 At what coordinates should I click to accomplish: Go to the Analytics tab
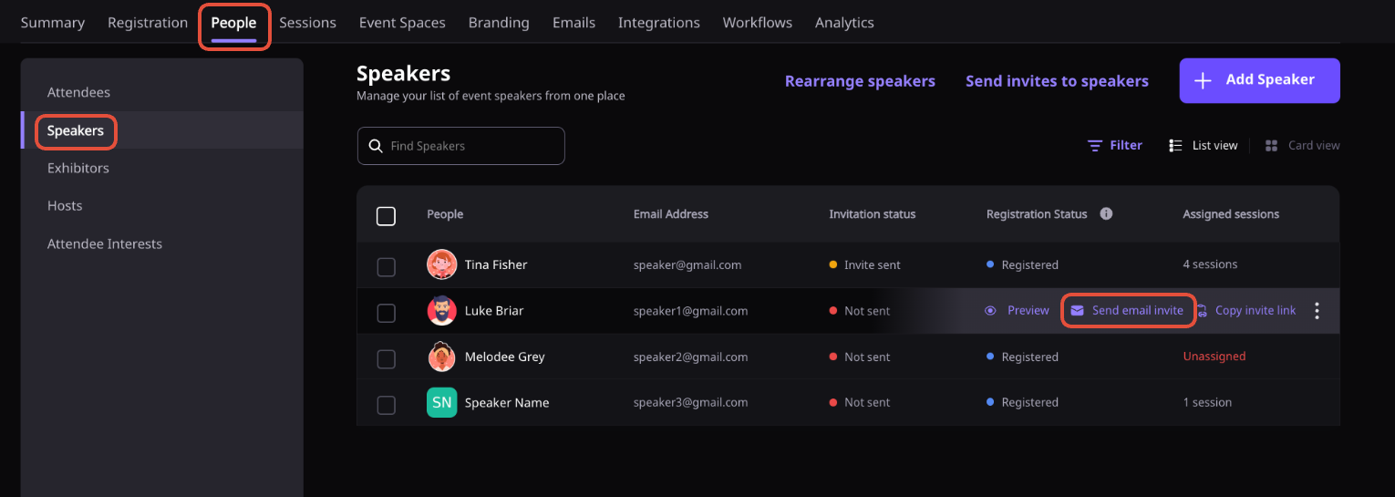[x=844, y=23]
